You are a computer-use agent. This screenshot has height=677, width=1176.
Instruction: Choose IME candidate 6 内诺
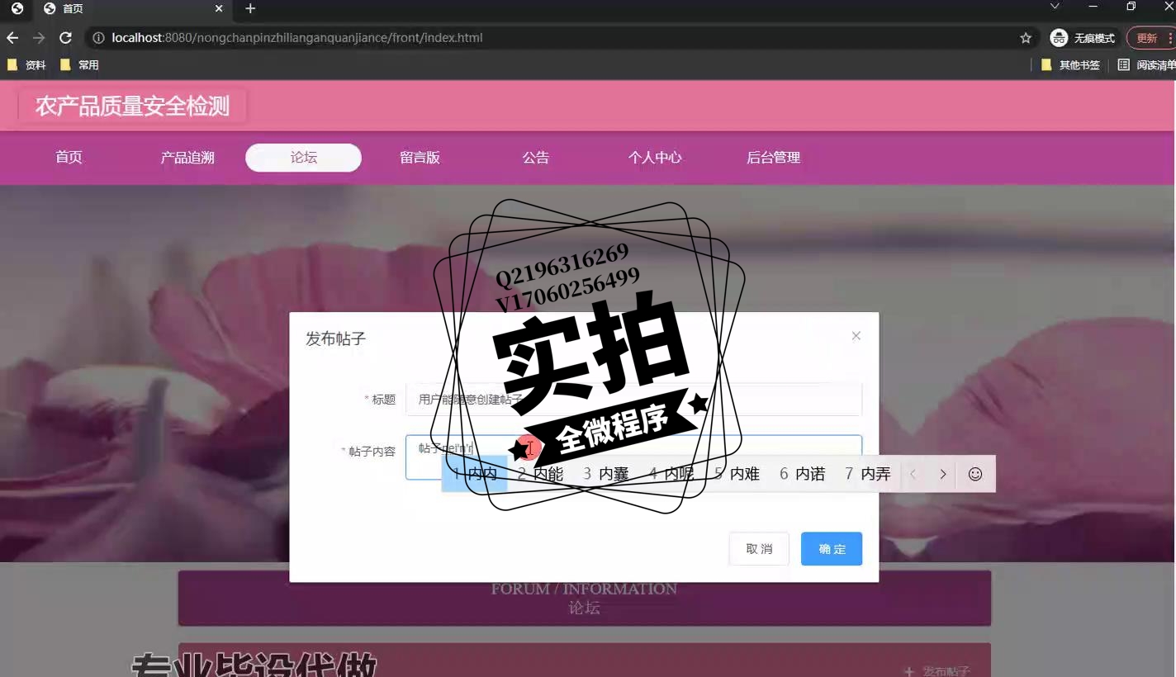coord(802,474)
